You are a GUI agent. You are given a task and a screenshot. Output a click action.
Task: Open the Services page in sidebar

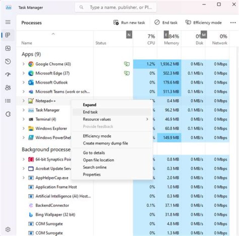click(x=8, y=114)
